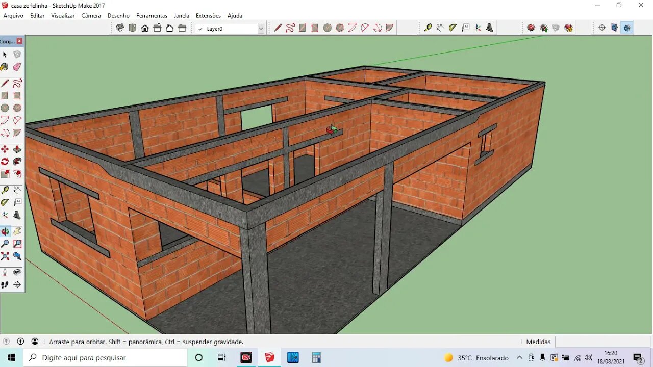The height and width of the screenshot is (367, 653).
Task: Click the Share Model toolbar icon
Action: (544, 28)
